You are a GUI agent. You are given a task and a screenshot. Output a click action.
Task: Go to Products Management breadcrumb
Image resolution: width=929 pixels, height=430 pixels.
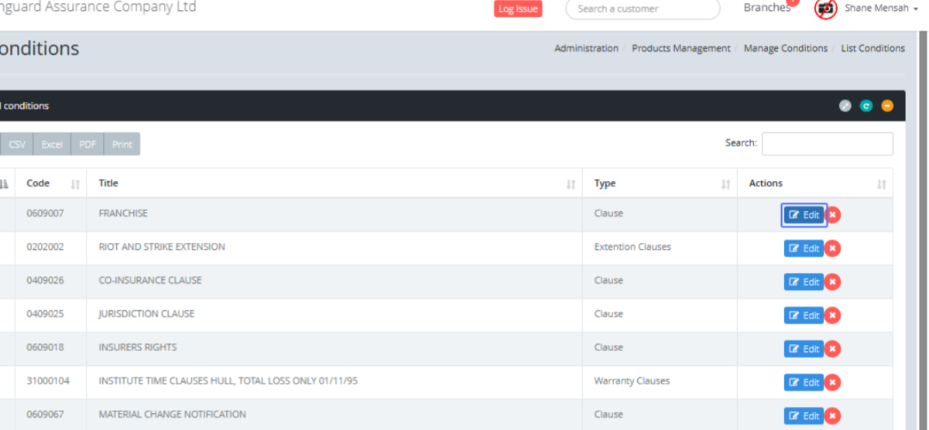point(680,49)
